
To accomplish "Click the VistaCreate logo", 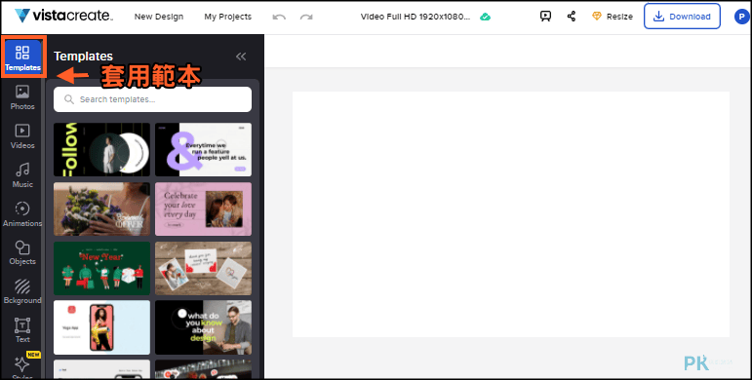I will 63,16.
